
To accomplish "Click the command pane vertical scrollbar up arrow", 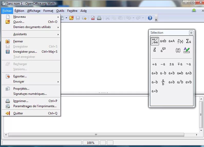I will [x=201, y=99].
